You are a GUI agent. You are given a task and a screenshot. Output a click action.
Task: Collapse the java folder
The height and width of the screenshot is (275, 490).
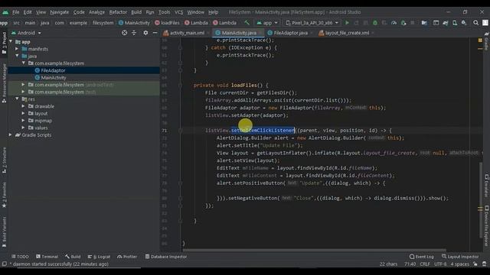pyautogui.click(x=17, y=56)
